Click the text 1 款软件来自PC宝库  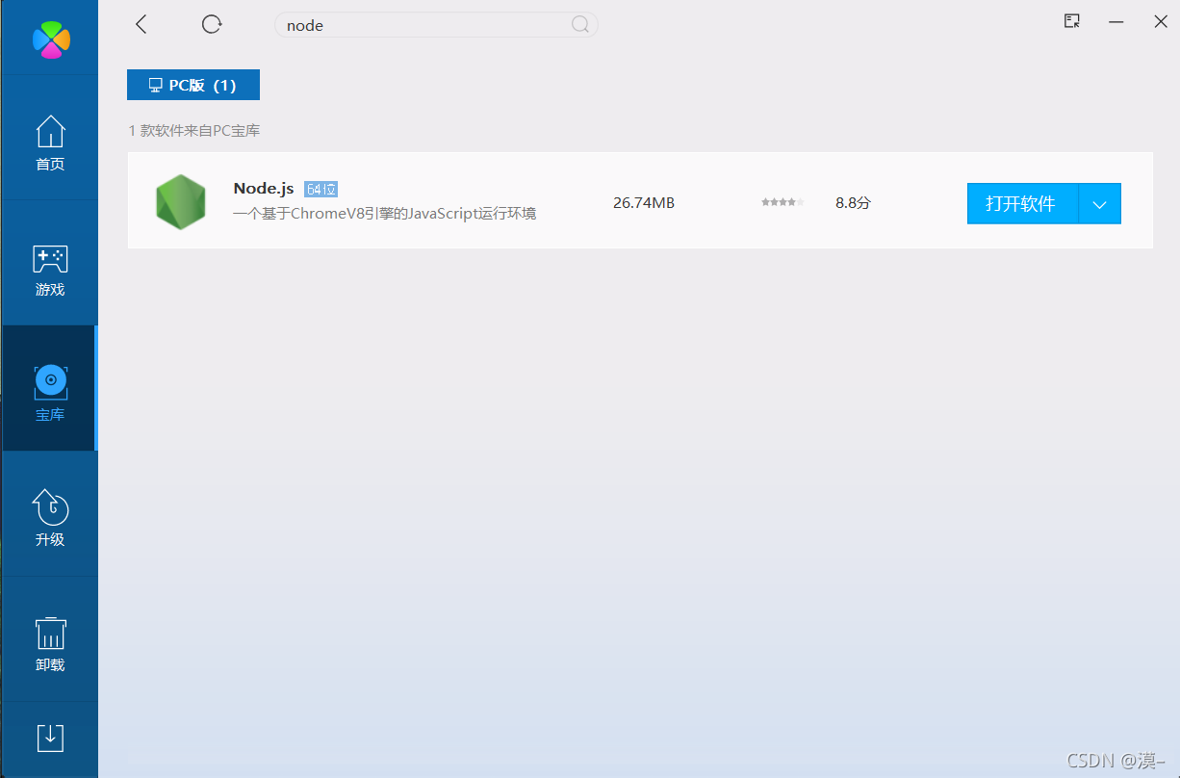pyautogui.click(x=194, y=130)
